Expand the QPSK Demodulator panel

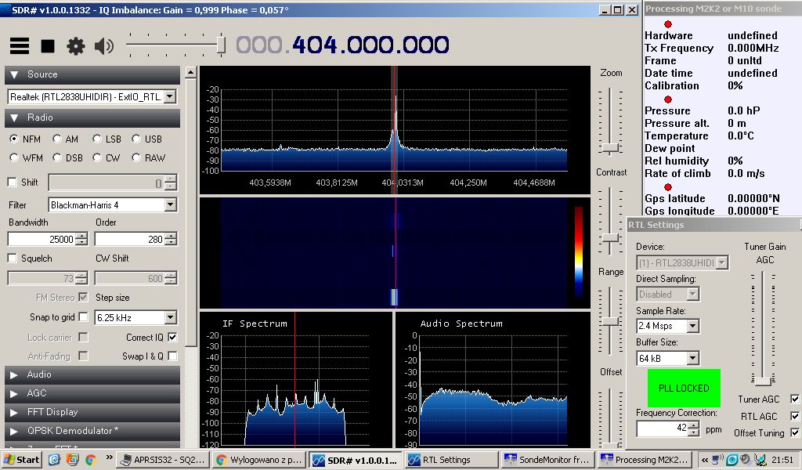(92, 431)
